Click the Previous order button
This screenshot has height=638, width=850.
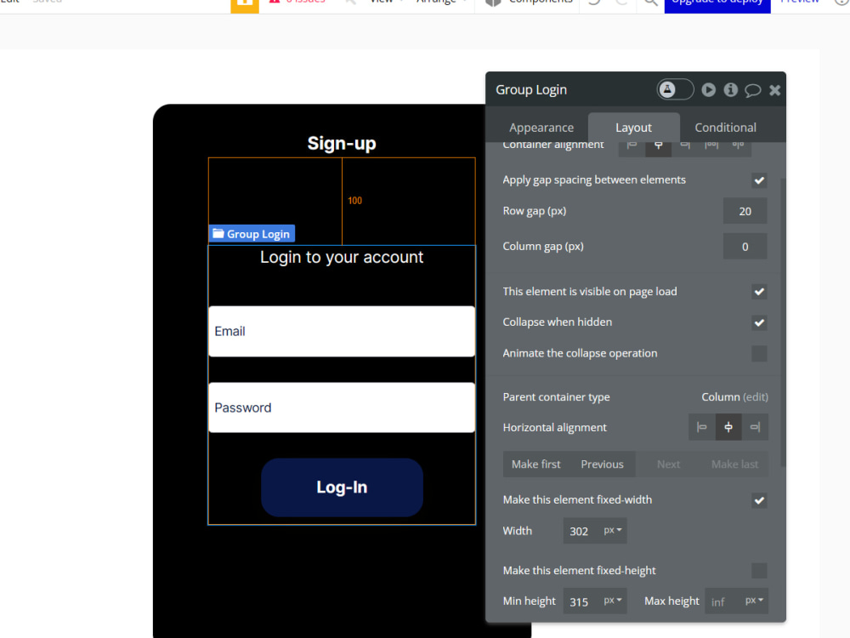(x=603, y=464)
